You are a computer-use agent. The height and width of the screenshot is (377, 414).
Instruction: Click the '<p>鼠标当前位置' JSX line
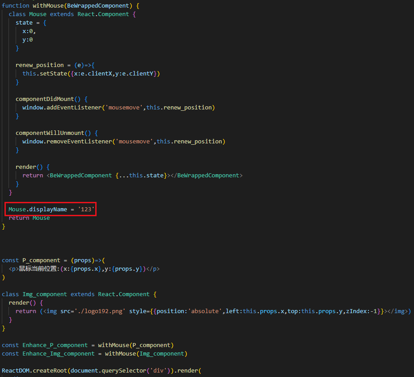[x=84, y=269]
